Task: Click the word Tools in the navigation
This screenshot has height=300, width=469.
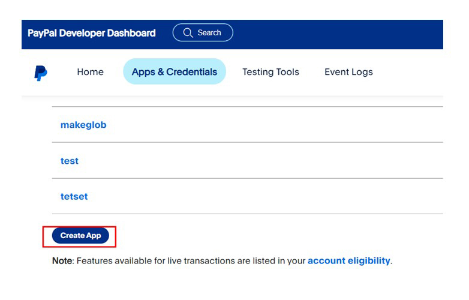Action: tap(287, 72)
